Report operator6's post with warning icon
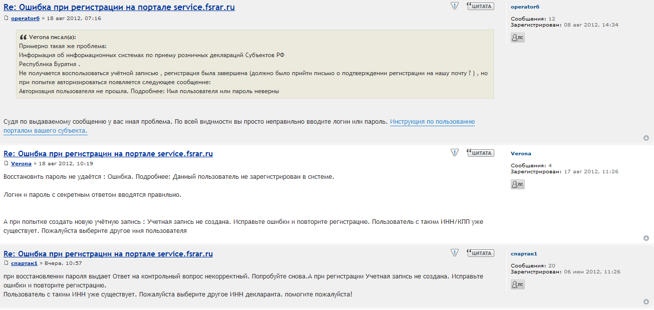 (455, 6)
